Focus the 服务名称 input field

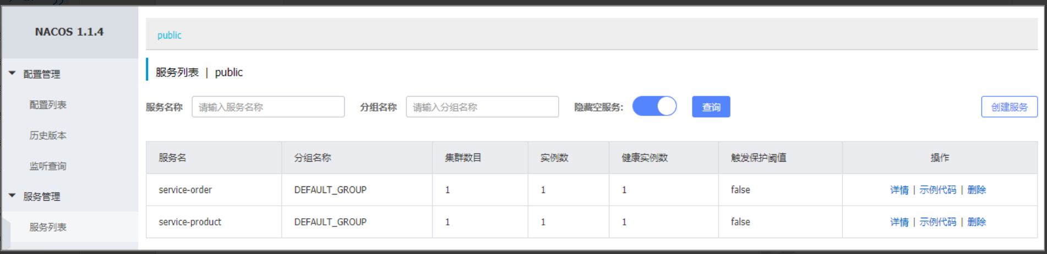pos(268,107)
